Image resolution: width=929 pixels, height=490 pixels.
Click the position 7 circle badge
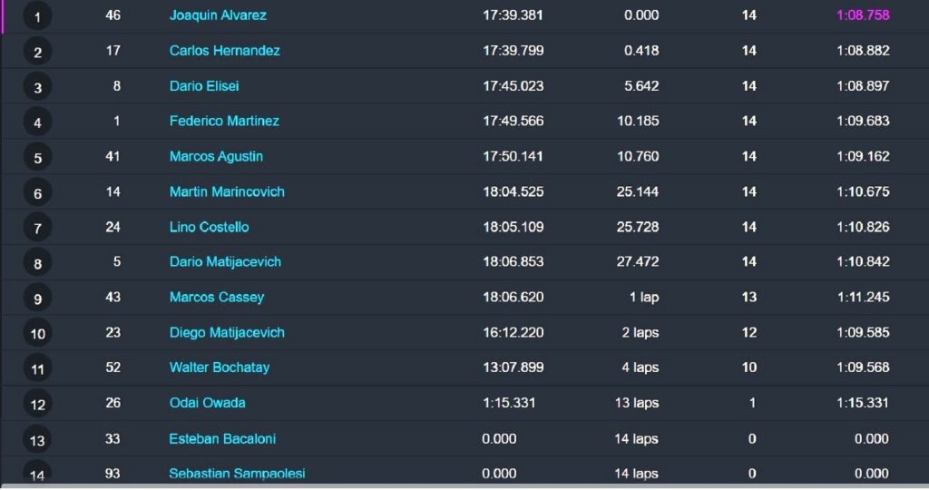37,228
